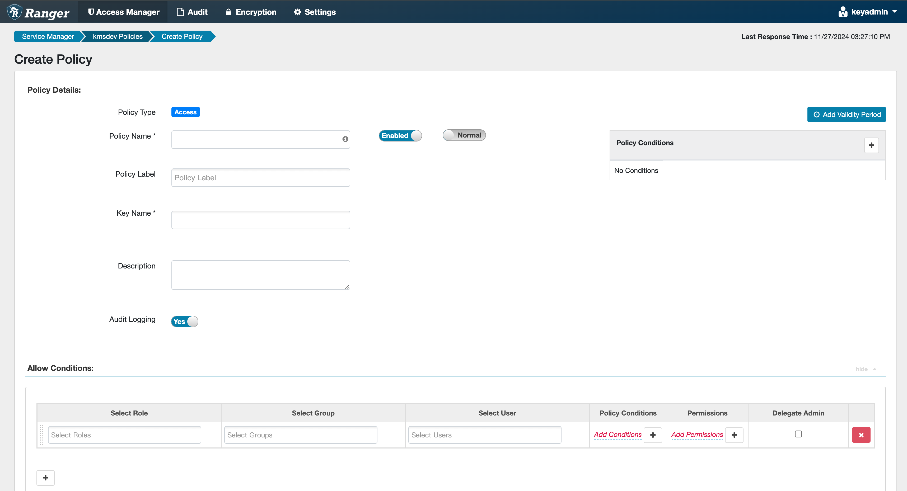Add new allow condition row with plus button

(45, 478)
